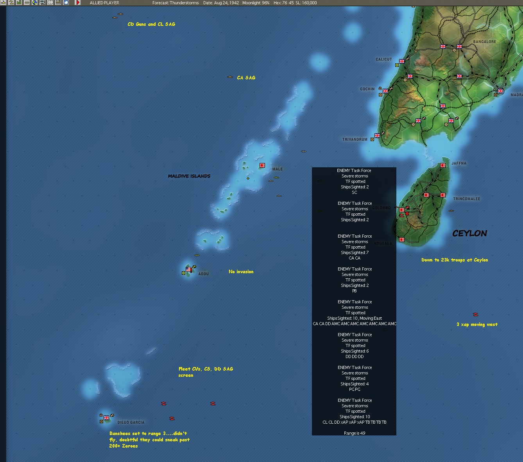The width and height of the screenshot is (523, 462).
Task: Open the OP report toolbar button
Action: click(50, 3)
